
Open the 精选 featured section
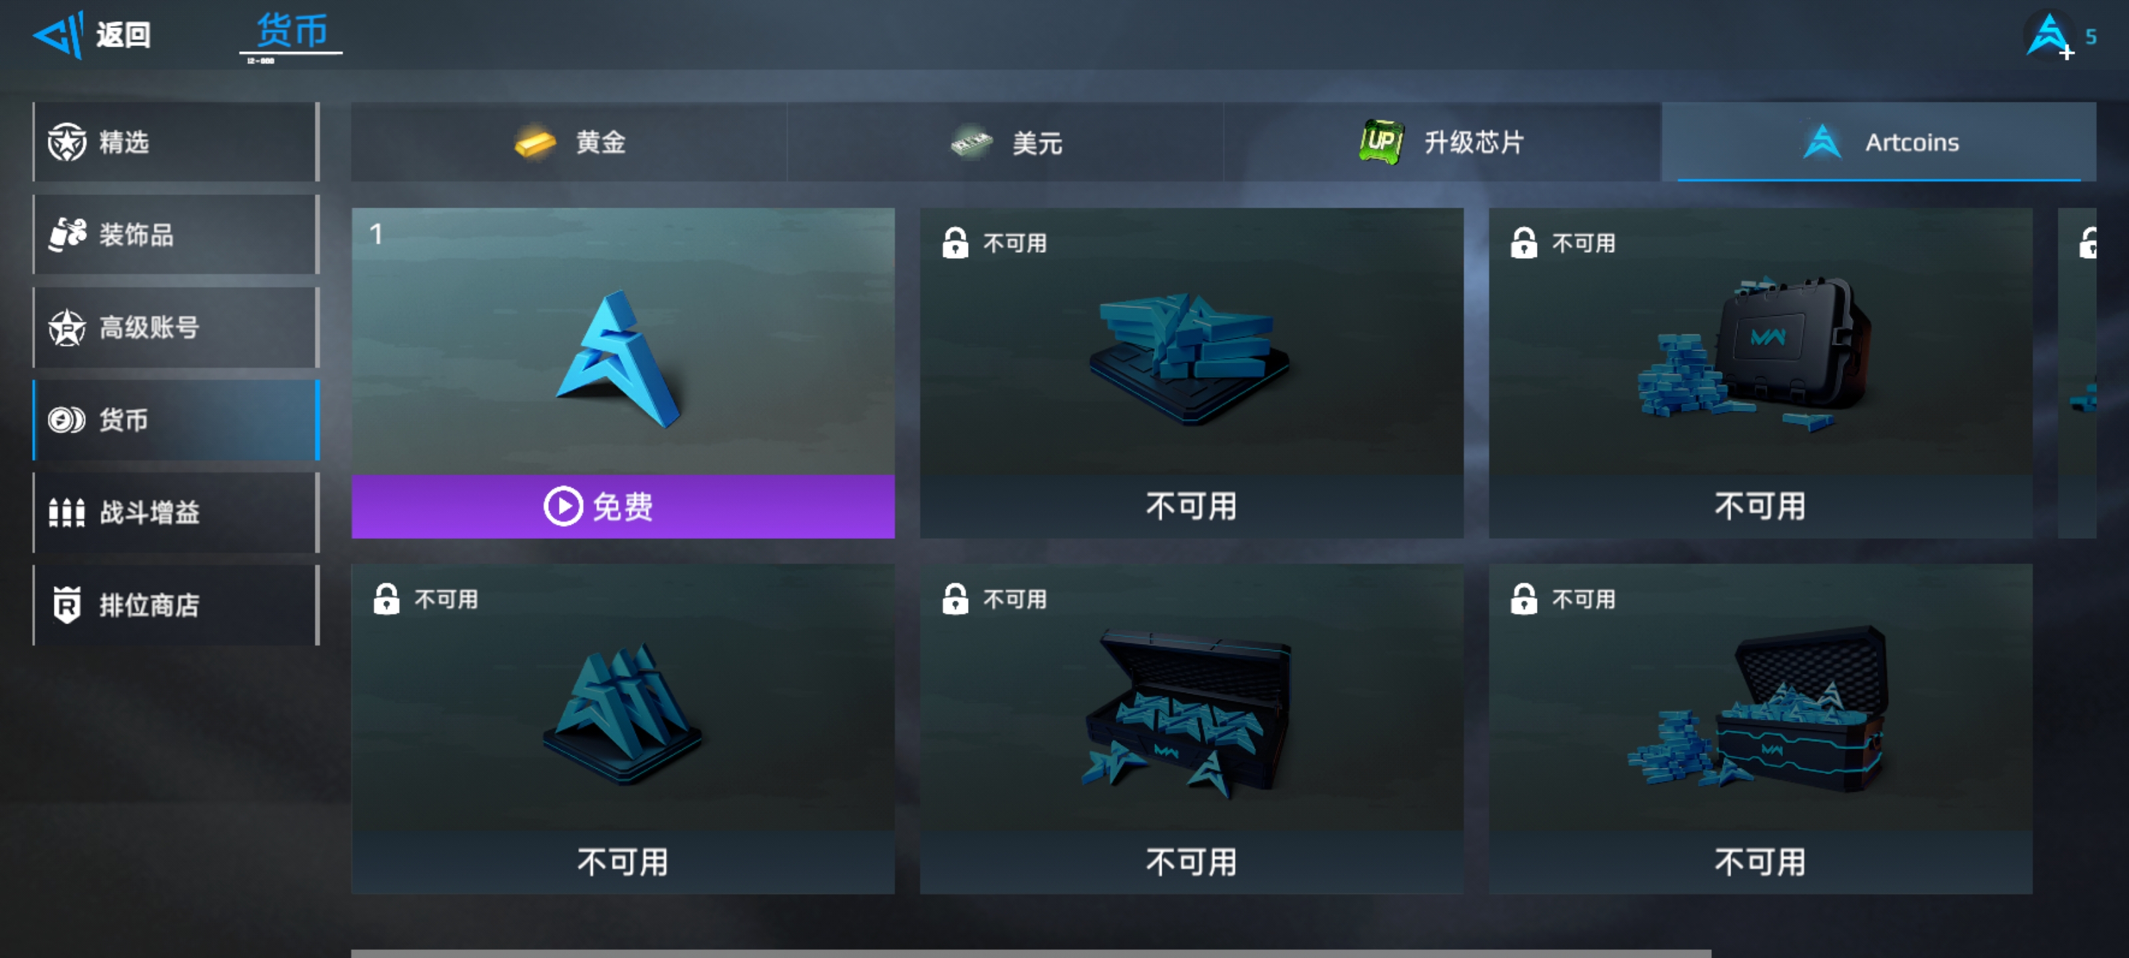[x=176, y=141]
